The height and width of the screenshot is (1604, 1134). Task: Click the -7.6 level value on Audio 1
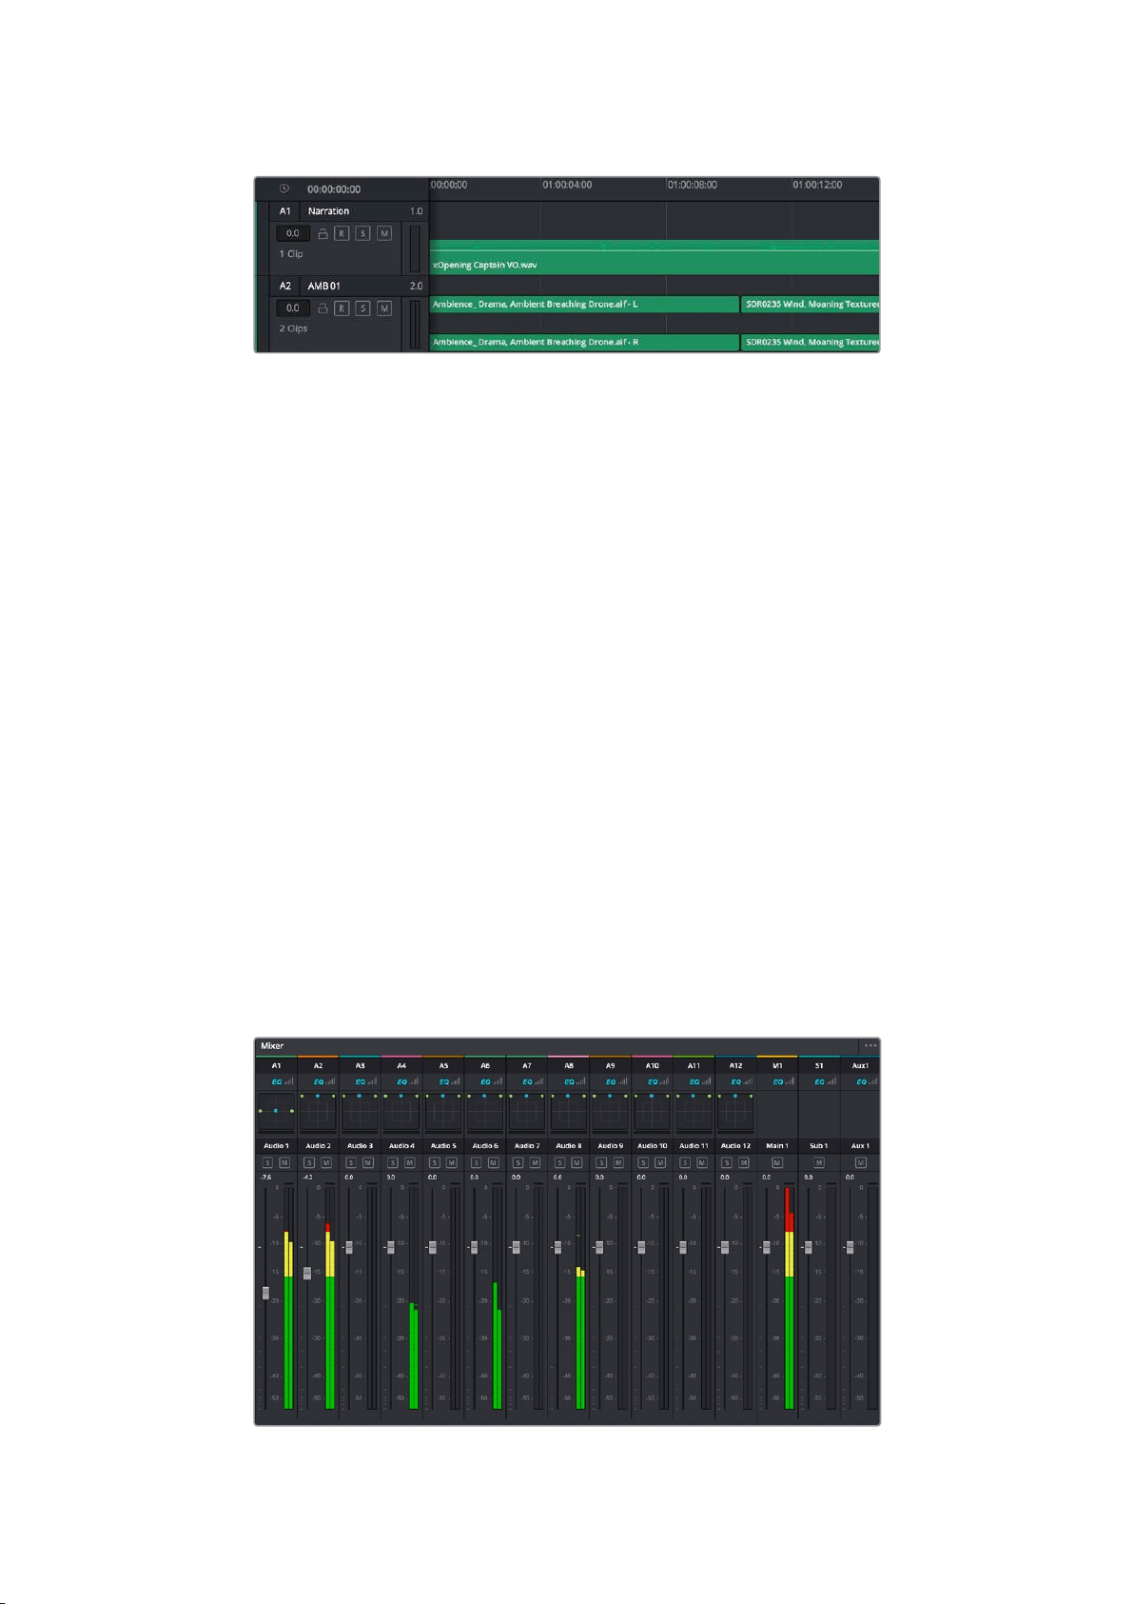[265, 1178]
